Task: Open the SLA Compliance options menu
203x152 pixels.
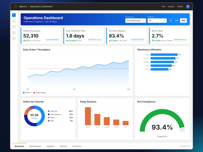Action: click(x=186, y=102)
